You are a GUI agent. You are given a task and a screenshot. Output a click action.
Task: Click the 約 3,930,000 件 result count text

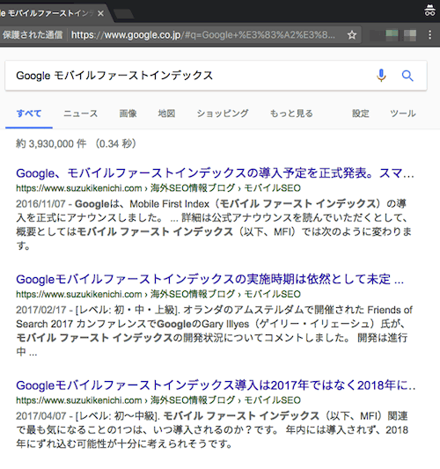(x=51, y=144)
